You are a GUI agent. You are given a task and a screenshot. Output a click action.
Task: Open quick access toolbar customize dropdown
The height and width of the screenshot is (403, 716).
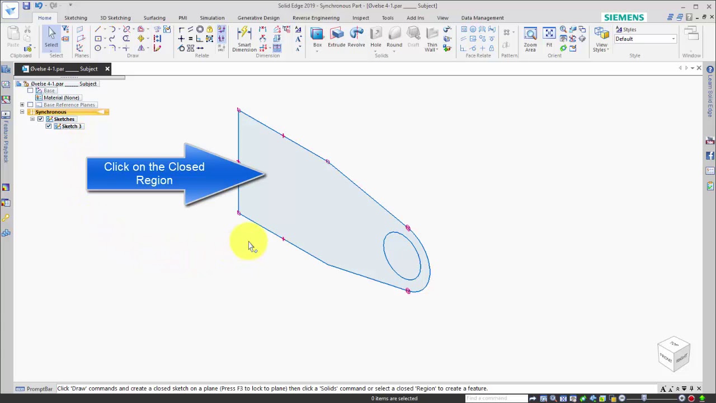(x=70, y=6)
